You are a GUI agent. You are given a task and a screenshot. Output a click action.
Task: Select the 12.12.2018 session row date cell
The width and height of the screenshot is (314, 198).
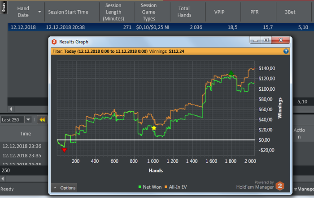point(23,27)
